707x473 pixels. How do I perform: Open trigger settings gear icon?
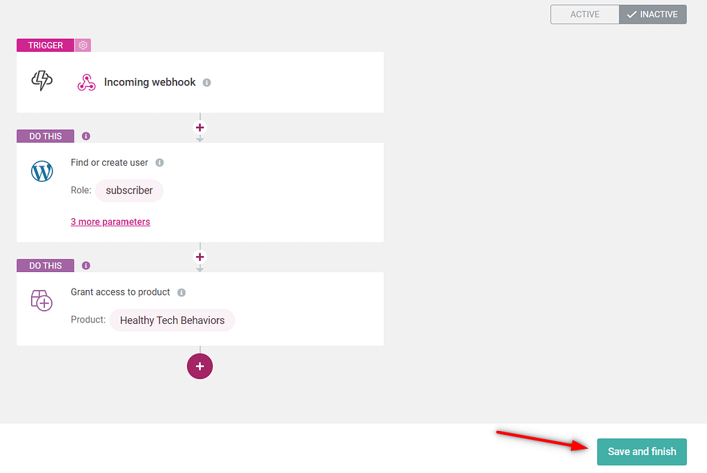click(x=83, y=45)
